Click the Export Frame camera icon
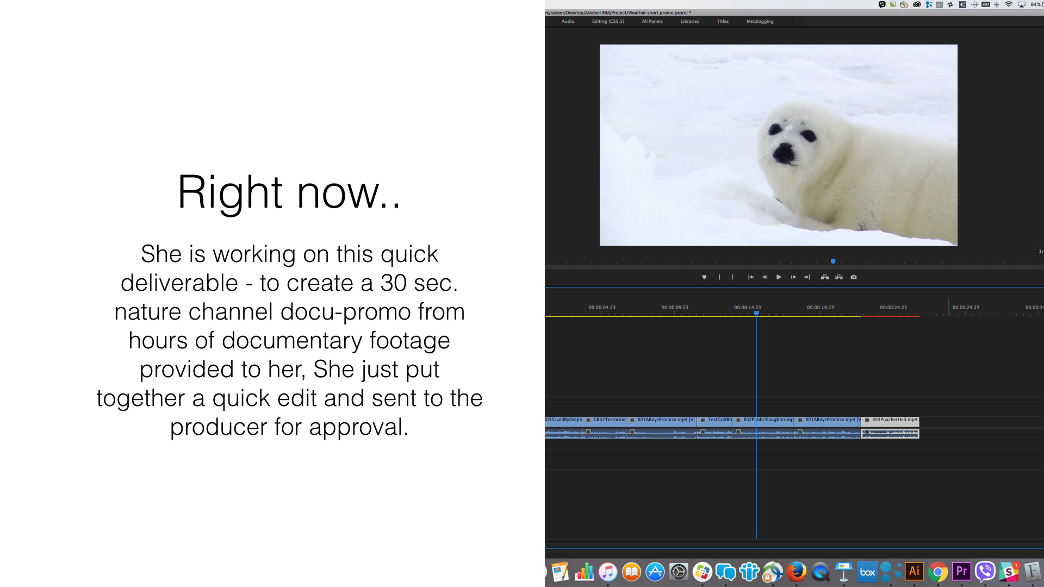This screenshot has width=1044, height=587. (x=854, y=277)
